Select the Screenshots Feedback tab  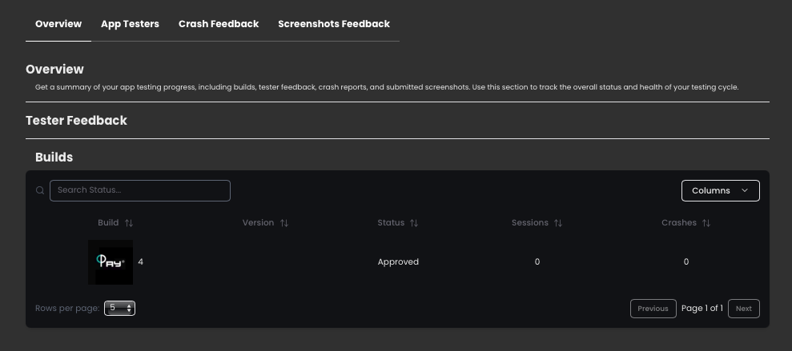334,24
